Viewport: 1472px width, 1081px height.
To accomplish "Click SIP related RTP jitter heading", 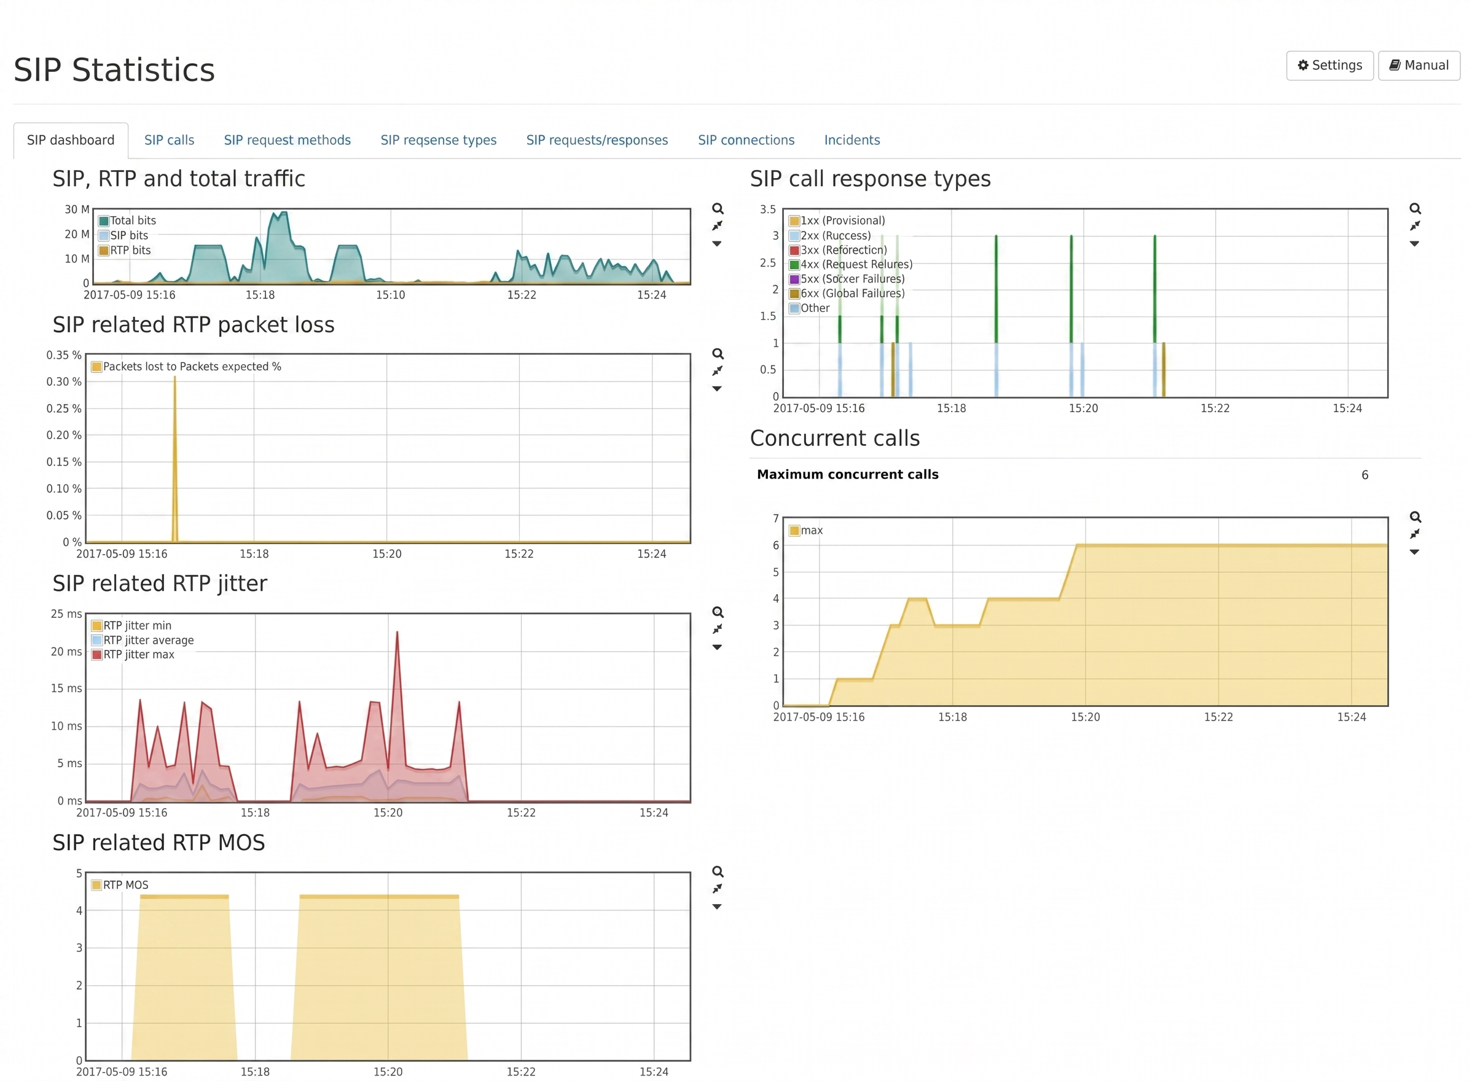I will coord(160,583).
